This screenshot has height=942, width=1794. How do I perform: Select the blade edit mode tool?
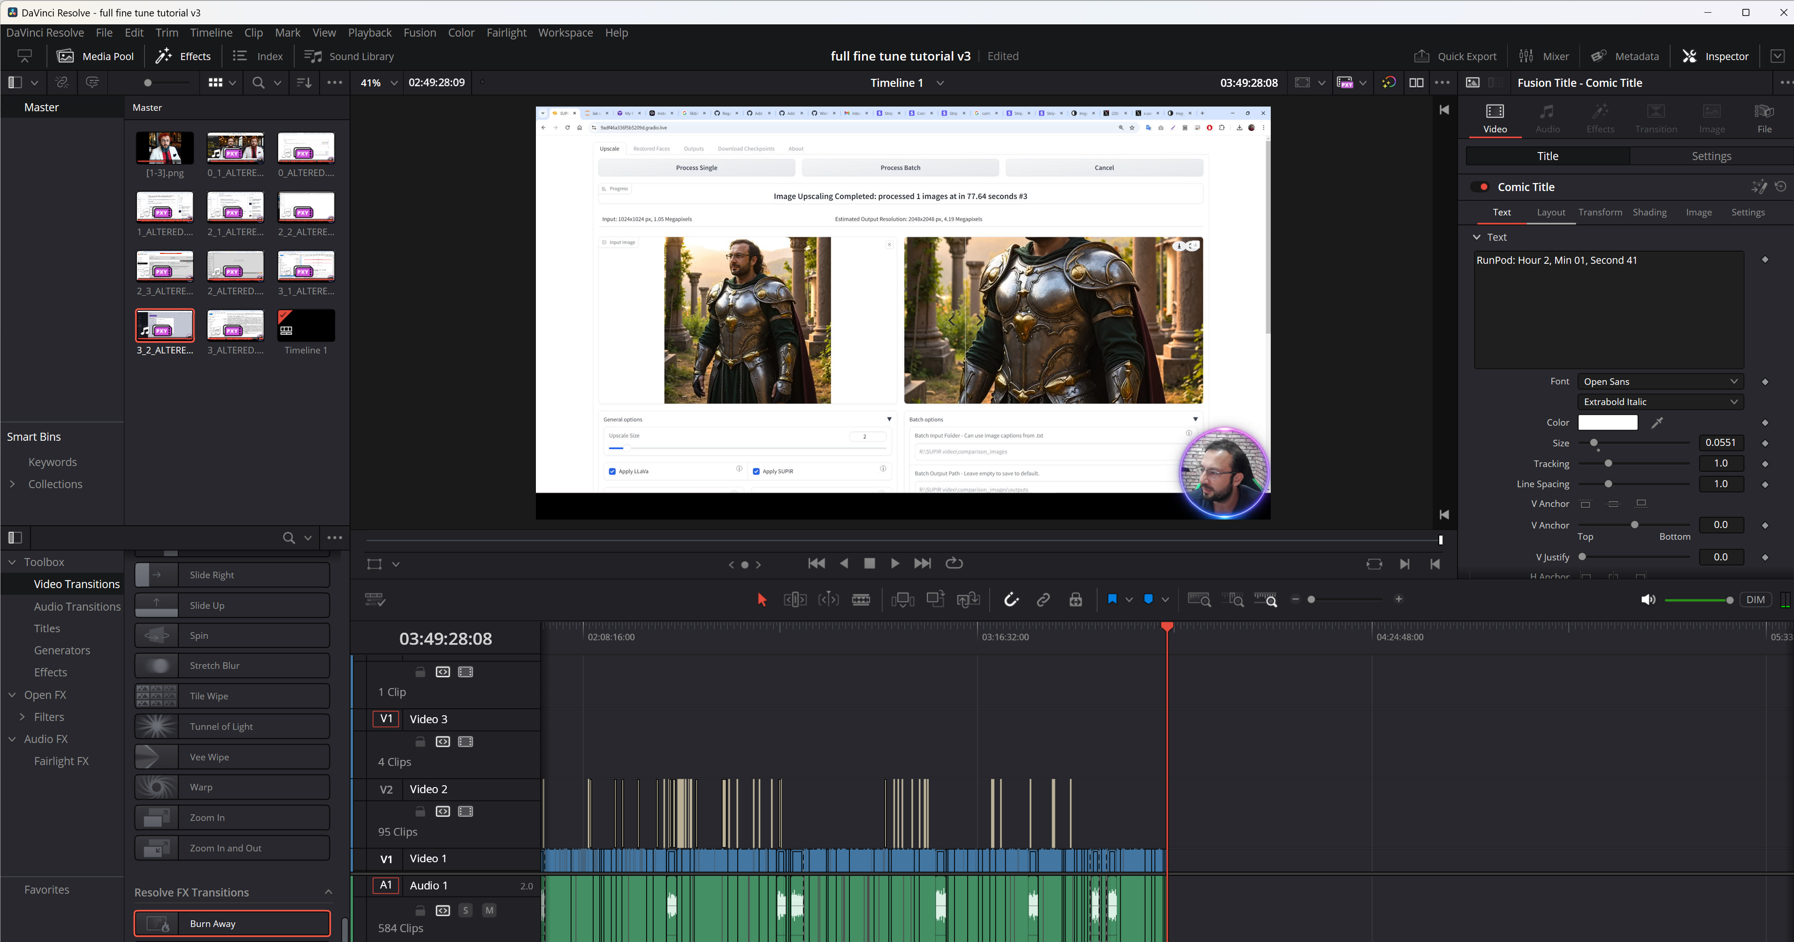[861, 600]
